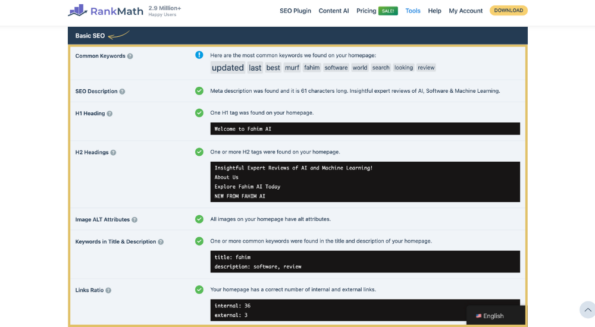Click the 'internal: 36' links line
The height and width of the screenshot is (327, 595).
click(232, 306)
